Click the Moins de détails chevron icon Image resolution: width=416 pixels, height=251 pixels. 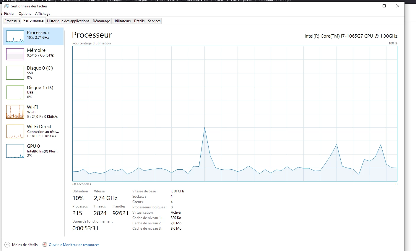tap(7, 245)
